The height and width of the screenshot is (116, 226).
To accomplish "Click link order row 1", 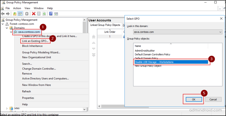I will coord(110,36).
